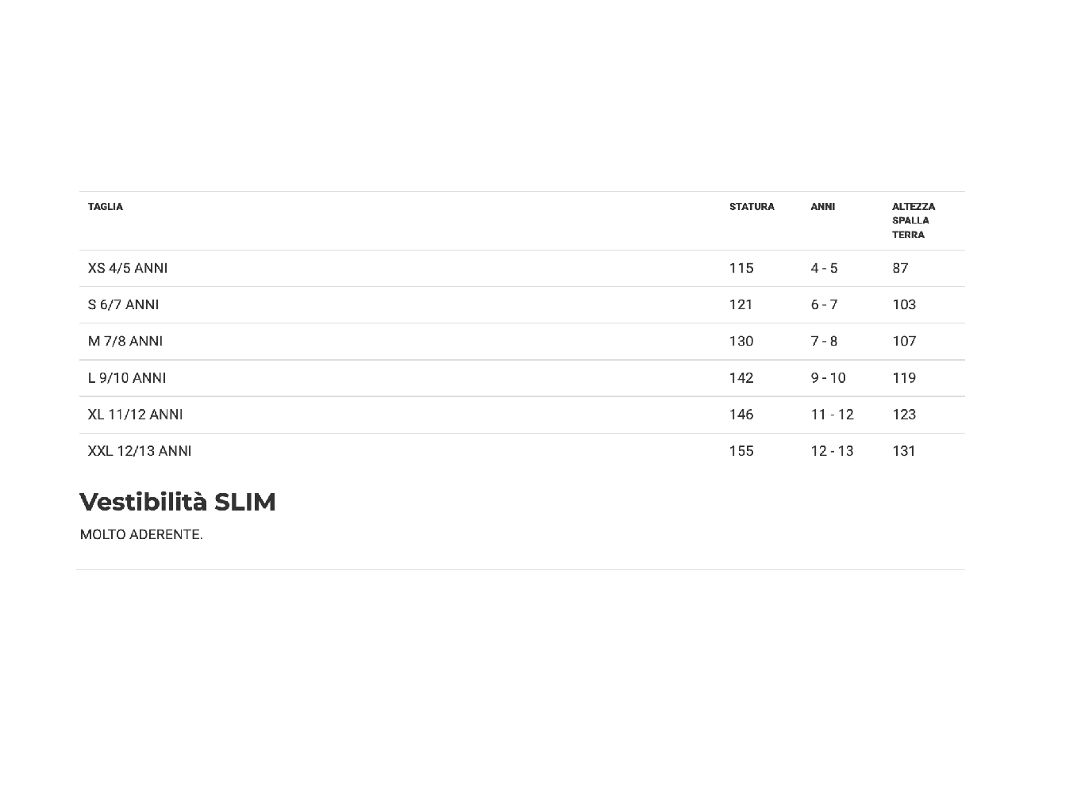This screenshot has height=811, width=1081.
Task: Click the stature value 115
Action: [741, 268]
